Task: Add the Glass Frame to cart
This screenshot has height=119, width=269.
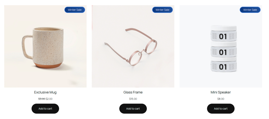Action: pos(133,109)
